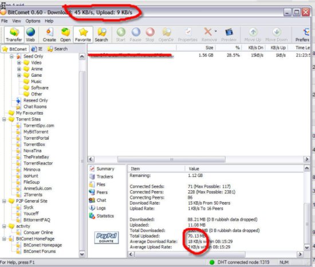Viewport: 315px width, 267px height.
Task: Select the Reseed Only tree item
Action: pyautogui.click(x=36, y=100)
